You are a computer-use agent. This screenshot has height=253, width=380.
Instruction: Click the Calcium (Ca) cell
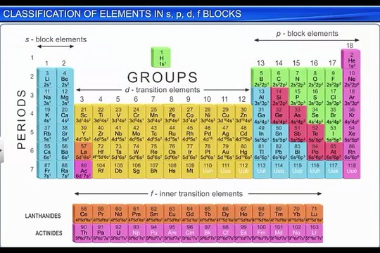(x=65, y=115)
